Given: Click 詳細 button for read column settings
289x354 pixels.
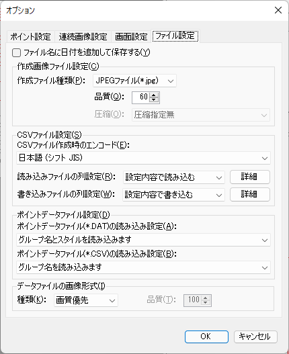Looking at the screenshot, I should coord(250,177).
